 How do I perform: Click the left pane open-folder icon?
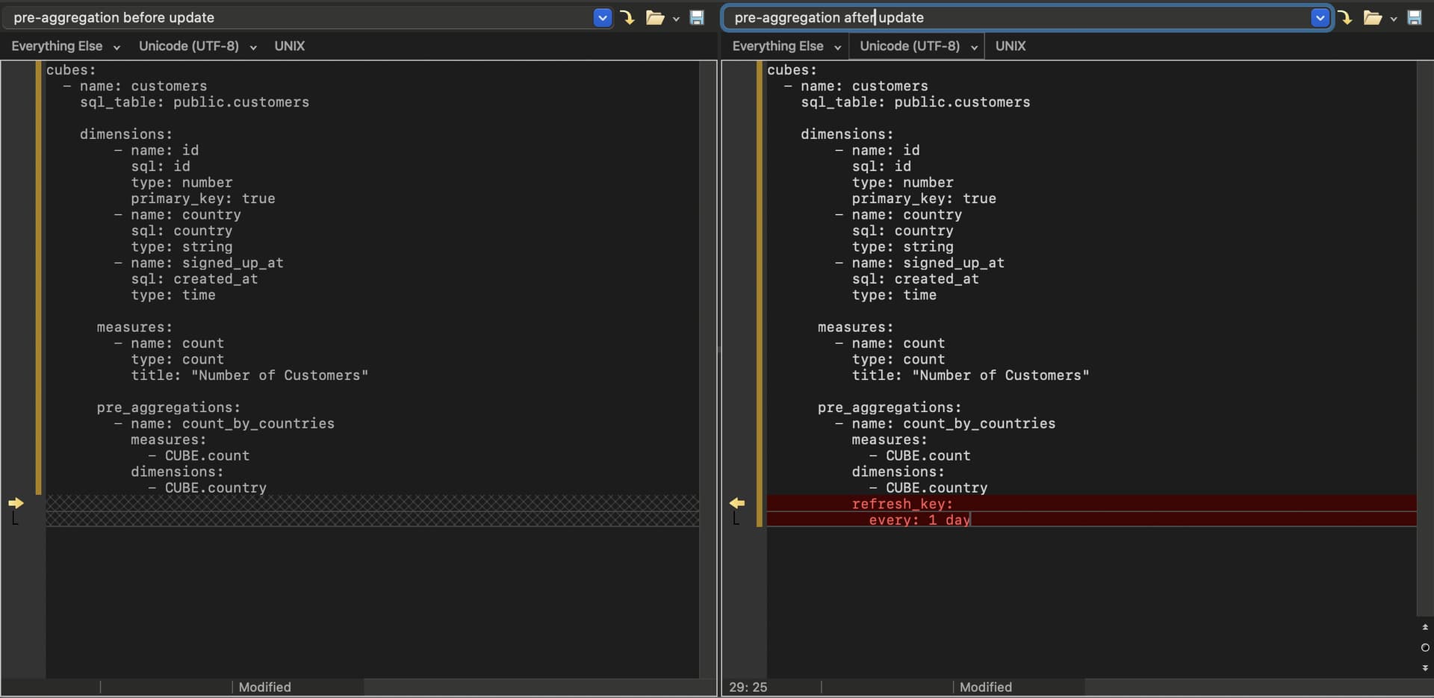coord(654,18)
